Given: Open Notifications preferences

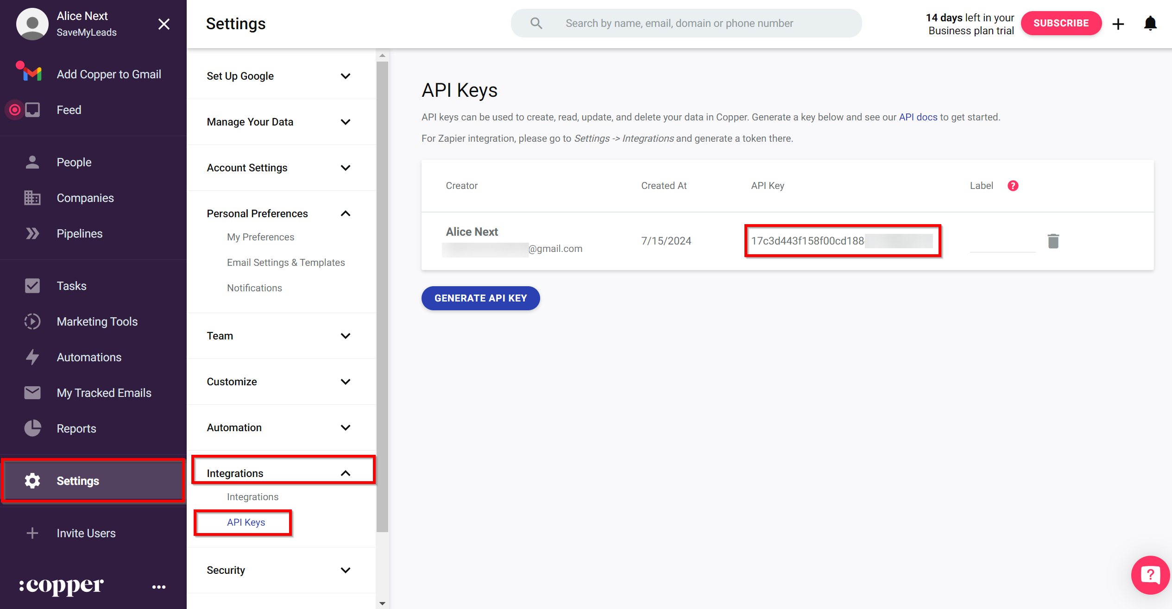Looking at the screenshot, I should 254,288.
